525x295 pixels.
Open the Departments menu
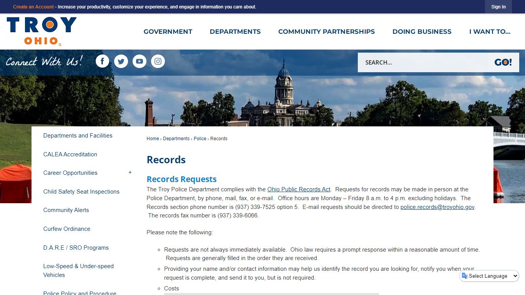pos(235,31)
